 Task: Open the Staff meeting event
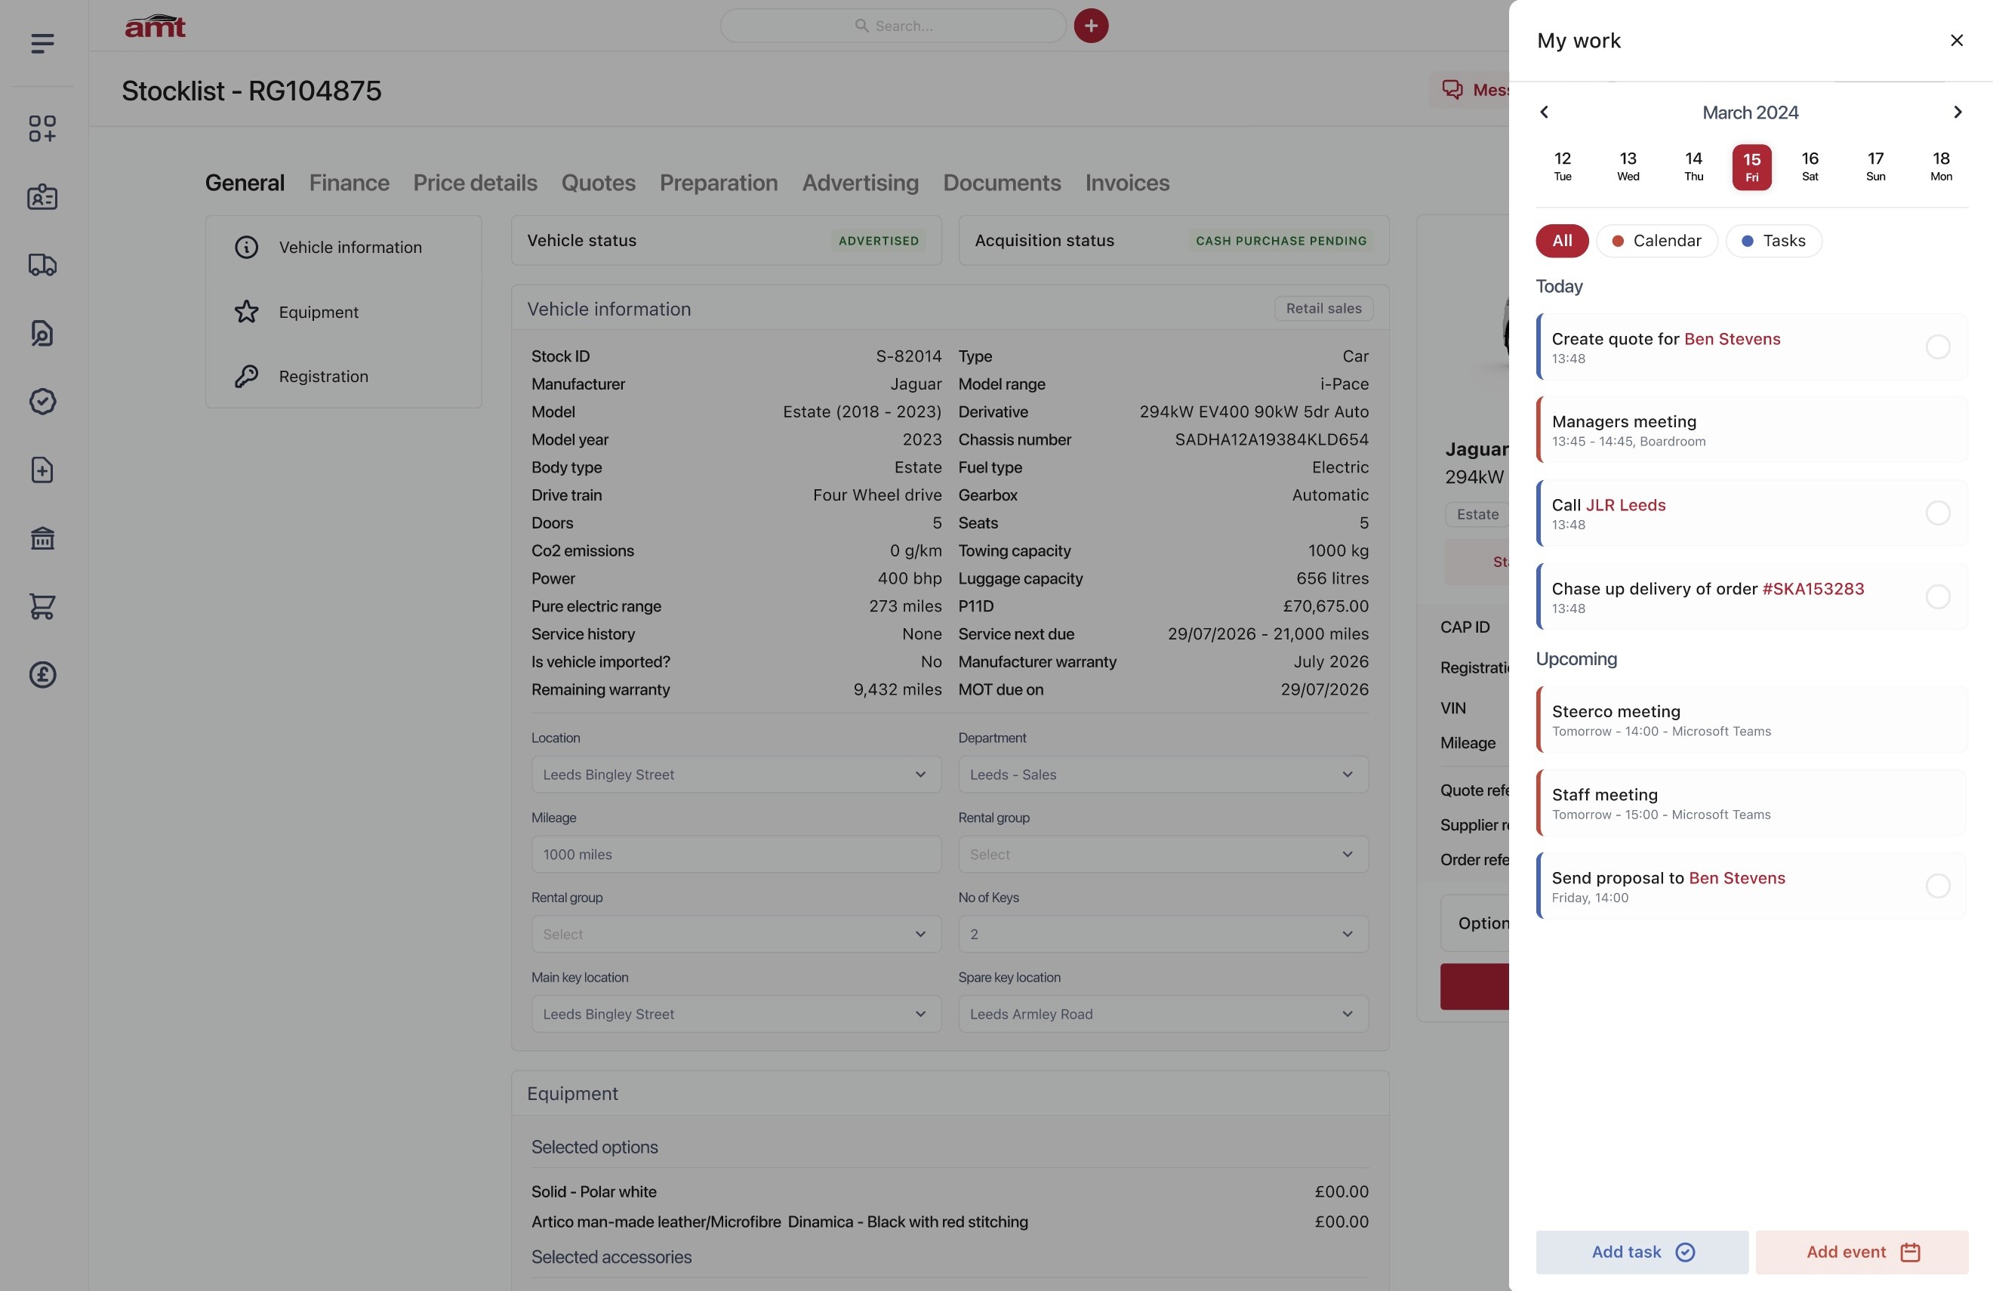[x=1751, y=804]
